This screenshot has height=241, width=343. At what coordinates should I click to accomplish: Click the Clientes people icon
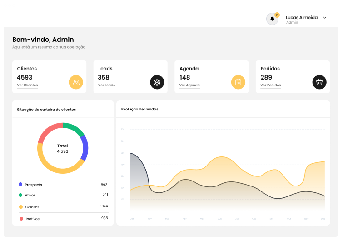(x=76, y=82)
